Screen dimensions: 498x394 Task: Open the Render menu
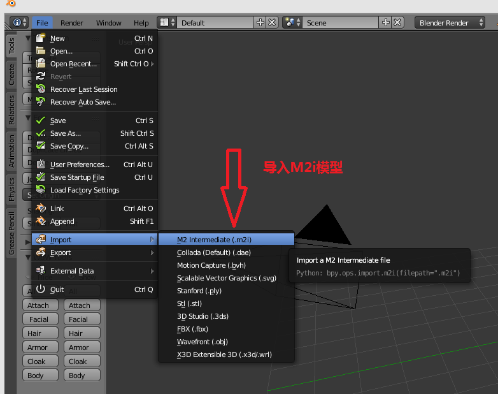point(72,23)
